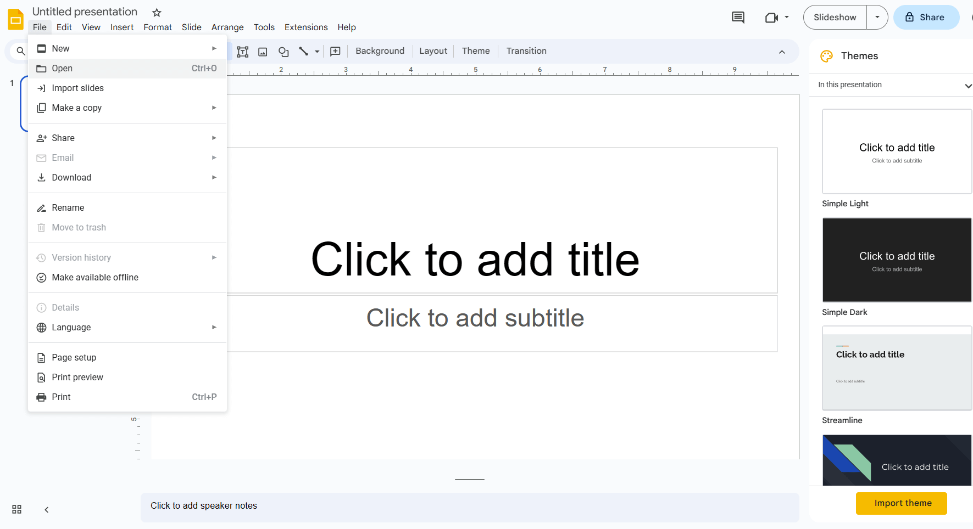
Task: Expand the Share submenu in File menu
Action: [127, 138]
